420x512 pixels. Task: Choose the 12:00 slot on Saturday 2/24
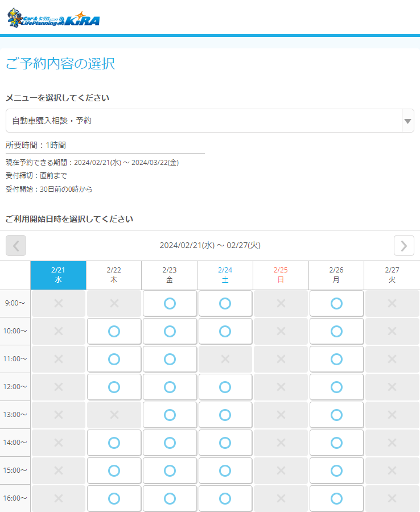225,387
